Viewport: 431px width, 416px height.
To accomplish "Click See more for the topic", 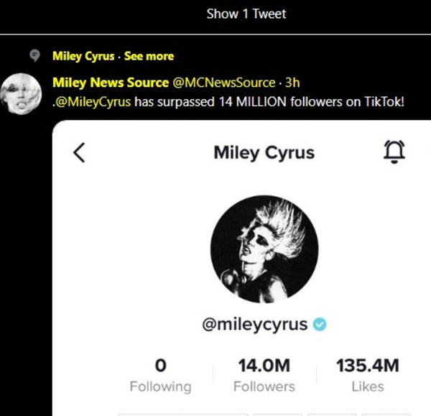I will (149, 56).
